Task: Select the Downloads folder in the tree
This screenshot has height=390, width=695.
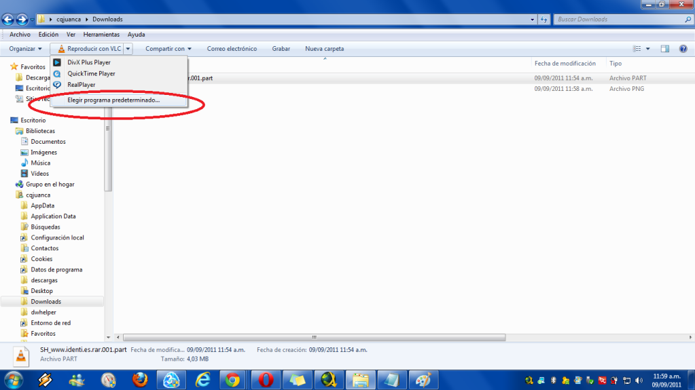Action: tap(52, 301)
